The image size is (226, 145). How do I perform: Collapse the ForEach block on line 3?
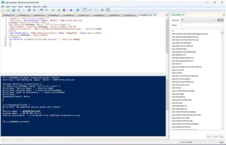(x=9, y=23)
